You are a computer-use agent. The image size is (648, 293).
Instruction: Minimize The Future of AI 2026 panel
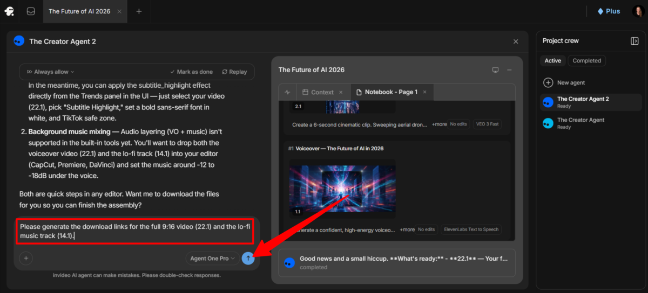[x=509, y=70]
